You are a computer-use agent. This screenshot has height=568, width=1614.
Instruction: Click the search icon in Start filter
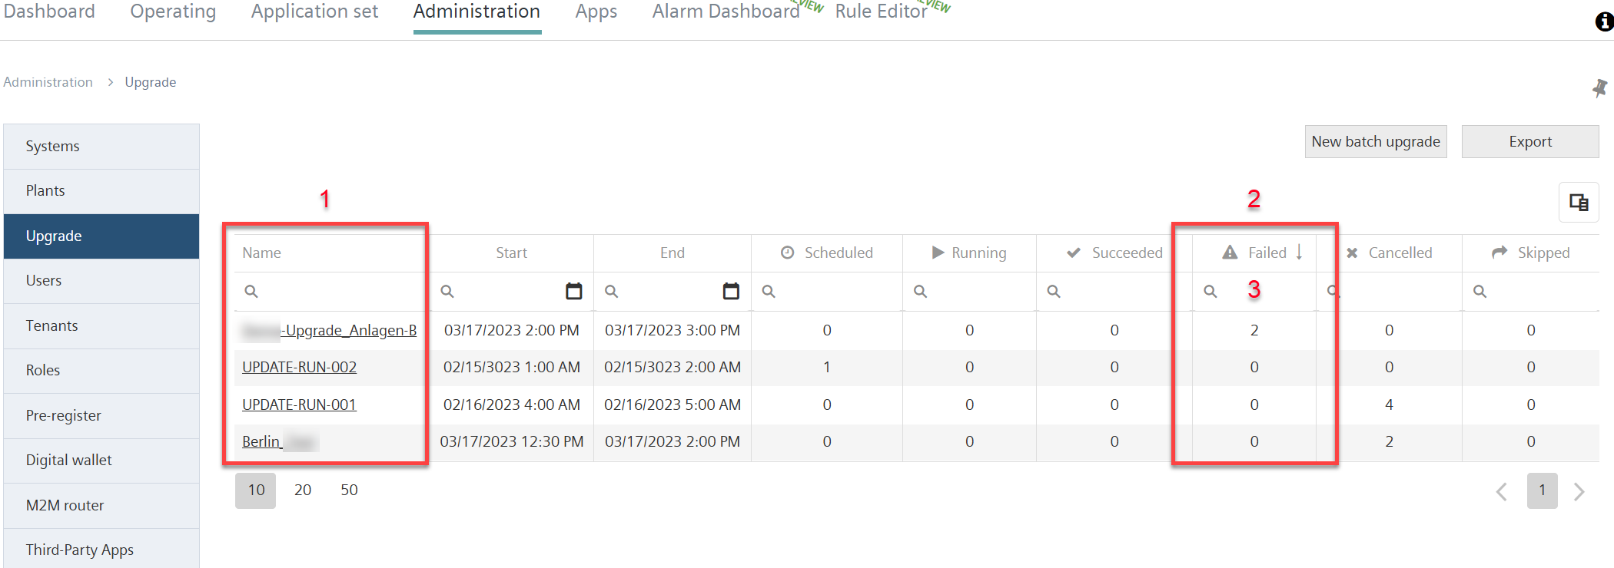coord(447,292)
